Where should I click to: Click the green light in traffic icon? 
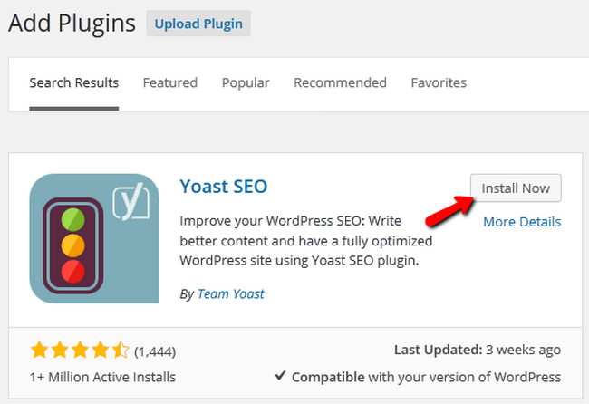pos(75,218)
